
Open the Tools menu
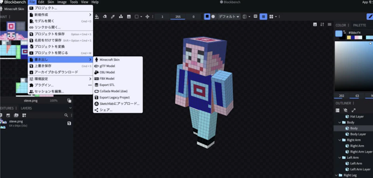[74, 2]
